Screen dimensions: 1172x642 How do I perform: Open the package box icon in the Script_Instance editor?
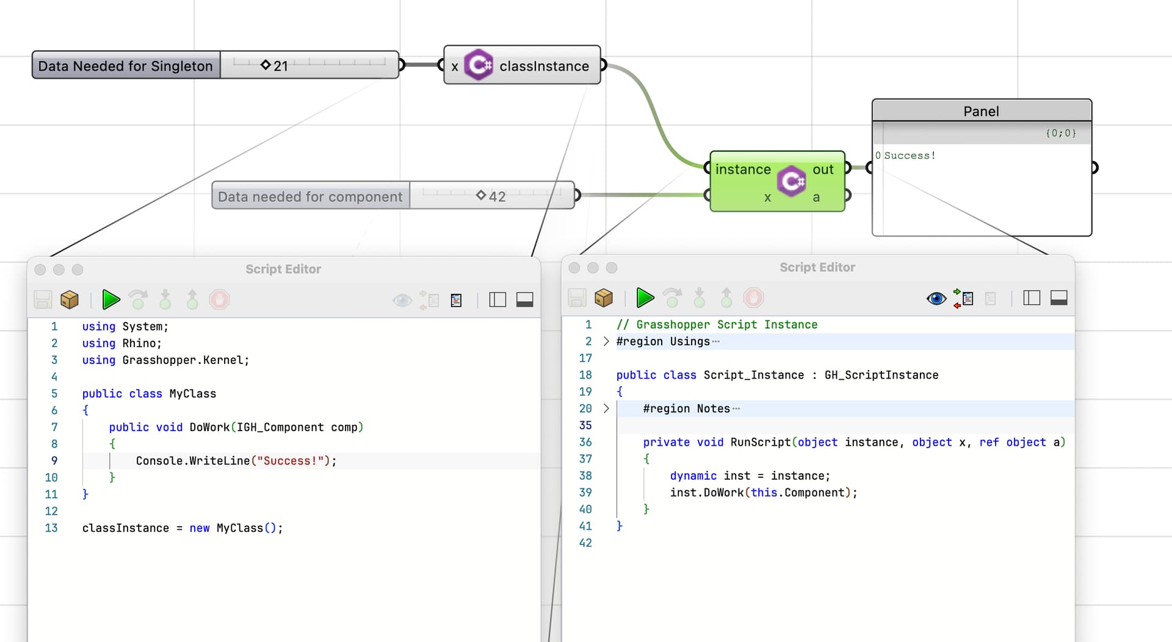pyautogui.click(x=604, y=298)
